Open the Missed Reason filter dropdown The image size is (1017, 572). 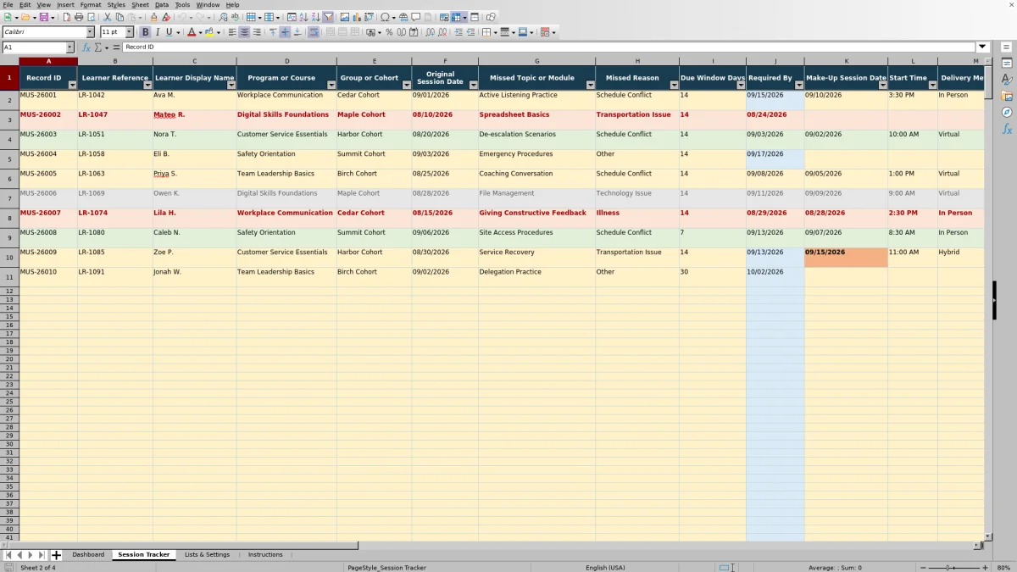[674, 85]
